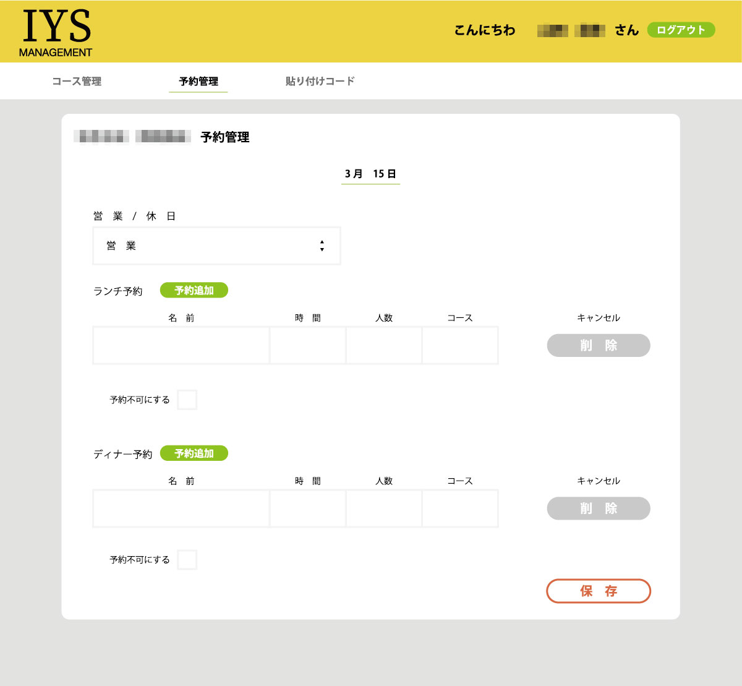The height and width of the screenshot is (686, 742).
Task: Delete the lunch reservation with 削除
Action: (599, 345)
